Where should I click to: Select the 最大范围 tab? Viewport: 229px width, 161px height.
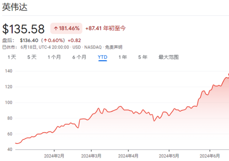tap(169, 57)
